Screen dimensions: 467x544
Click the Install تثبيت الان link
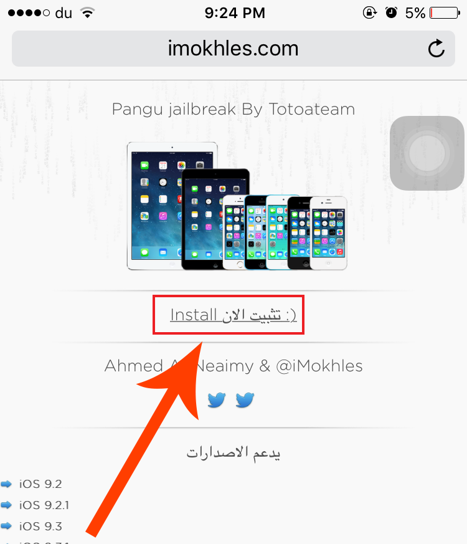point(233,315)
